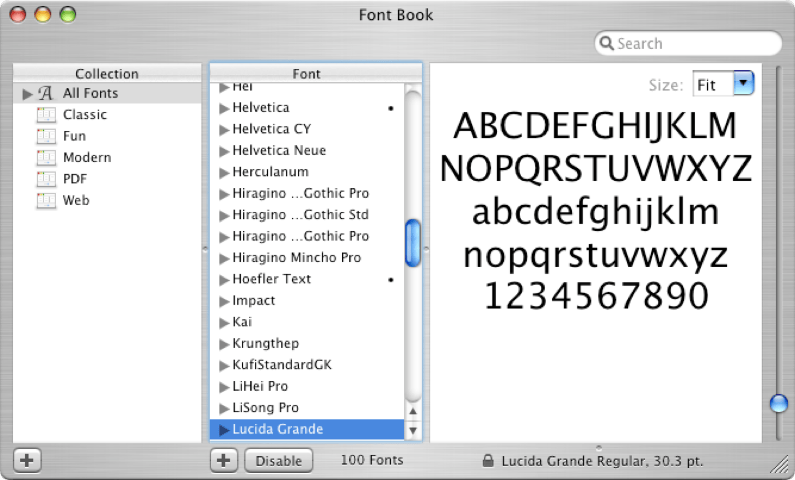Disable the selected font
Viewport: 795px width, 480px height.
(279, 461)
